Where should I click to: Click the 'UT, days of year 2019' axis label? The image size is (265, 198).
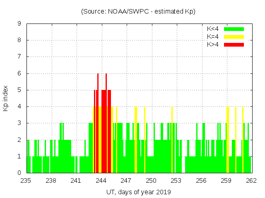(x=138, y=192)
